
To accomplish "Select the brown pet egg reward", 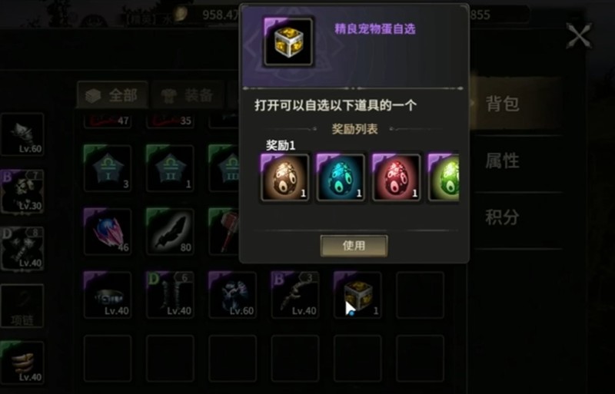I will 285,178.
